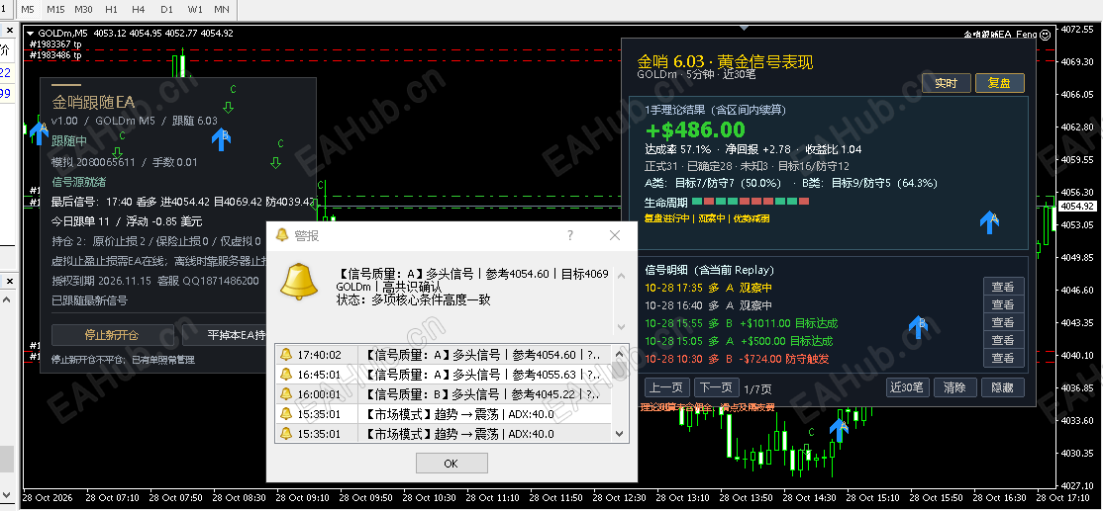Viewport: 1103px width, 511px height.
Task: Select bell icon of the 16:45:01 alert row
Action: 286,375
